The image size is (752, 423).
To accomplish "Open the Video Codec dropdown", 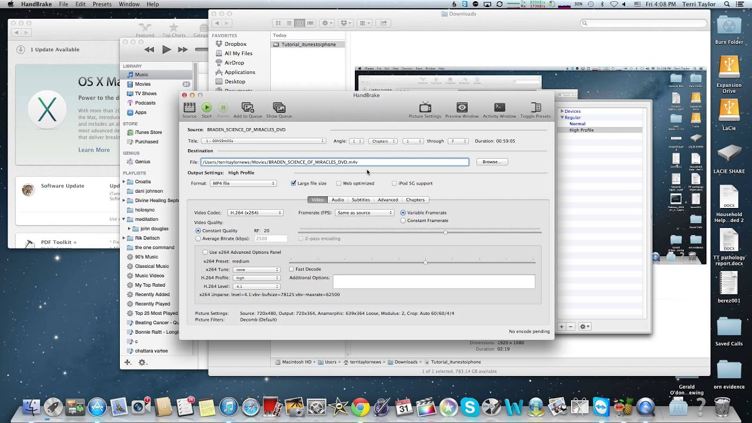I will tap(255, 213).
